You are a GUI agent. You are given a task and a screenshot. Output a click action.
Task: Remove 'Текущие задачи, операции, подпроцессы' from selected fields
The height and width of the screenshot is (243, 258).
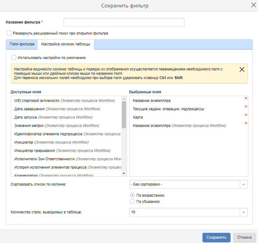tap(246, 107)
